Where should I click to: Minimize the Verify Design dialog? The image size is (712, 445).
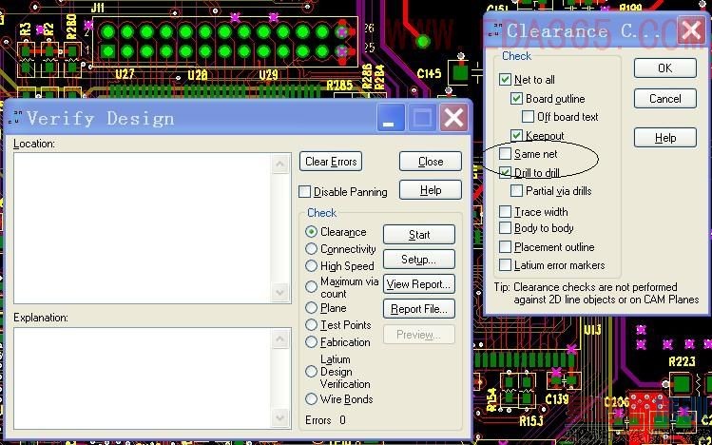(391, 118)
